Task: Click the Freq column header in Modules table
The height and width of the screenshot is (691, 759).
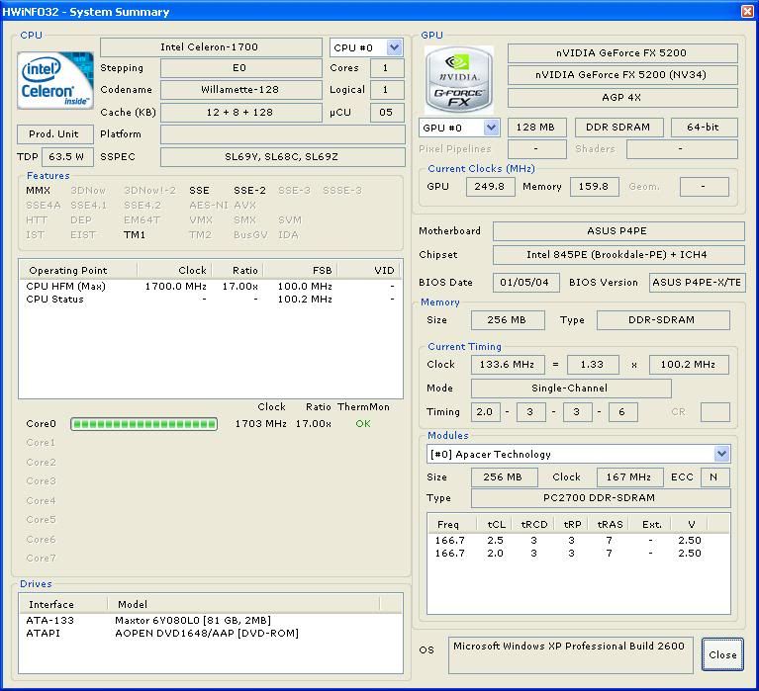Action: coord(452,524)
